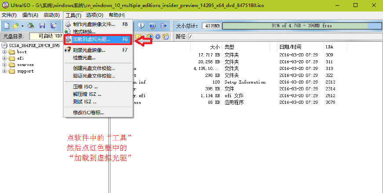Image resolution: width=383 pixels, height=193 pixels.
Task: Choose 解压缩 ISZ menu entry
Action: coord(98,94)
